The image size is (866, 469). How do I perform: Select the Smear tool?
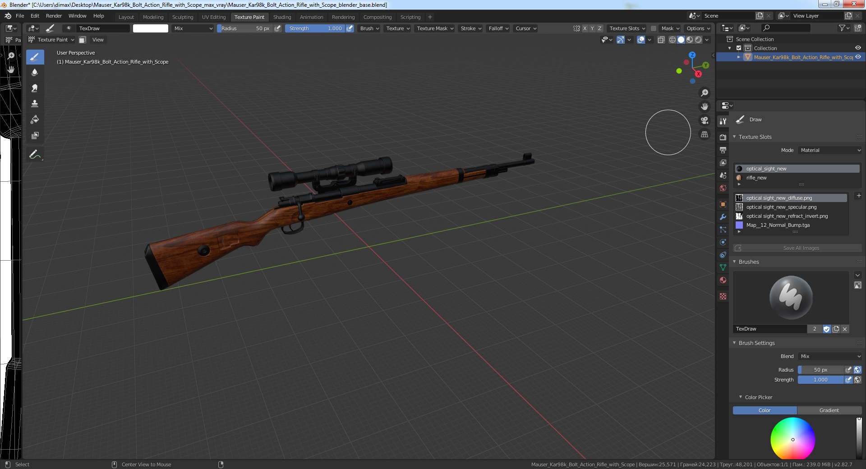coord(35,88)
